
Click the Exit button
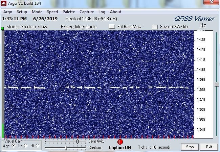point(209,147)
